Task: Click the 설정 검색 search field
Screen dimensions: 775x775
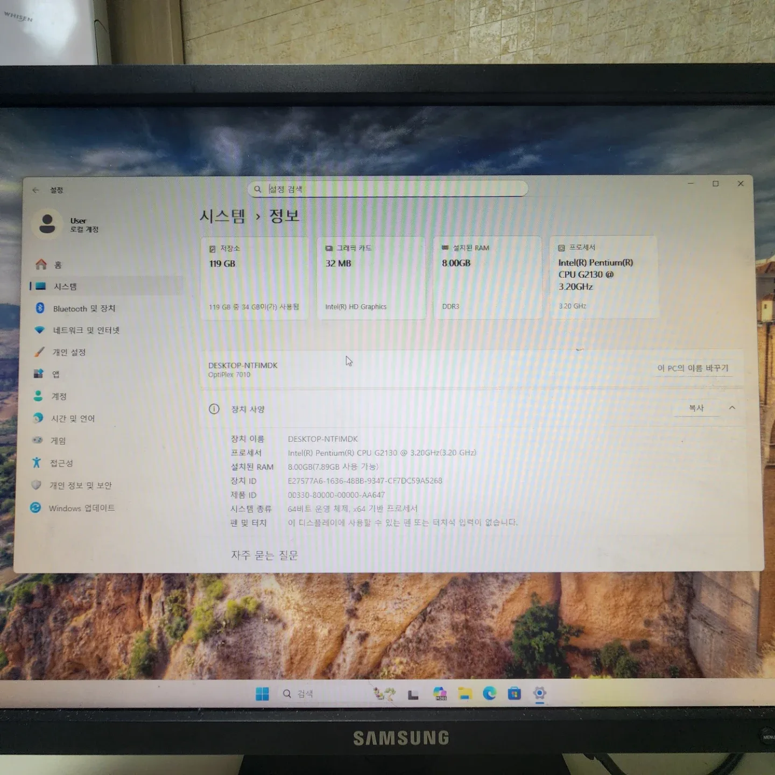Action: (387, 189)
